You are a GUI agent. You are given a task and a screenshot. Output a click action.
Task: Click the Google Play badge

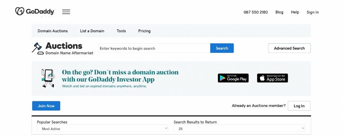pos(233,78)
